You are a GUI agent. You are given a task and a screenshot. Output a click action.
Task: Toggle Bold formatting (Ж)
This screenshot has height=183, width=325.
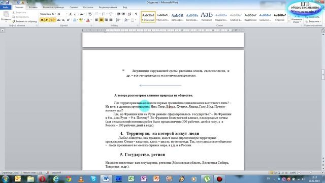(42, 20)
